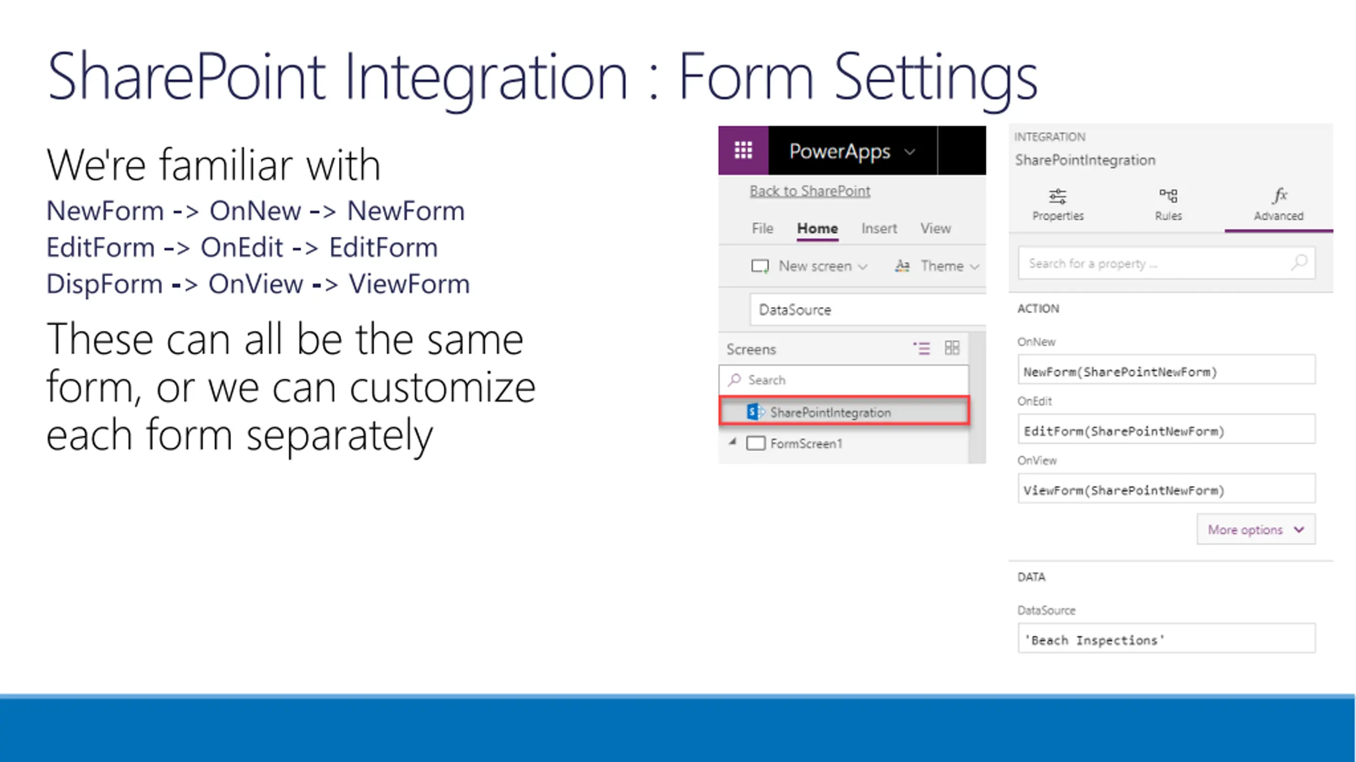Open the Properties tab in Integration pane
1356x762 pixels.
click(1058, 204)
